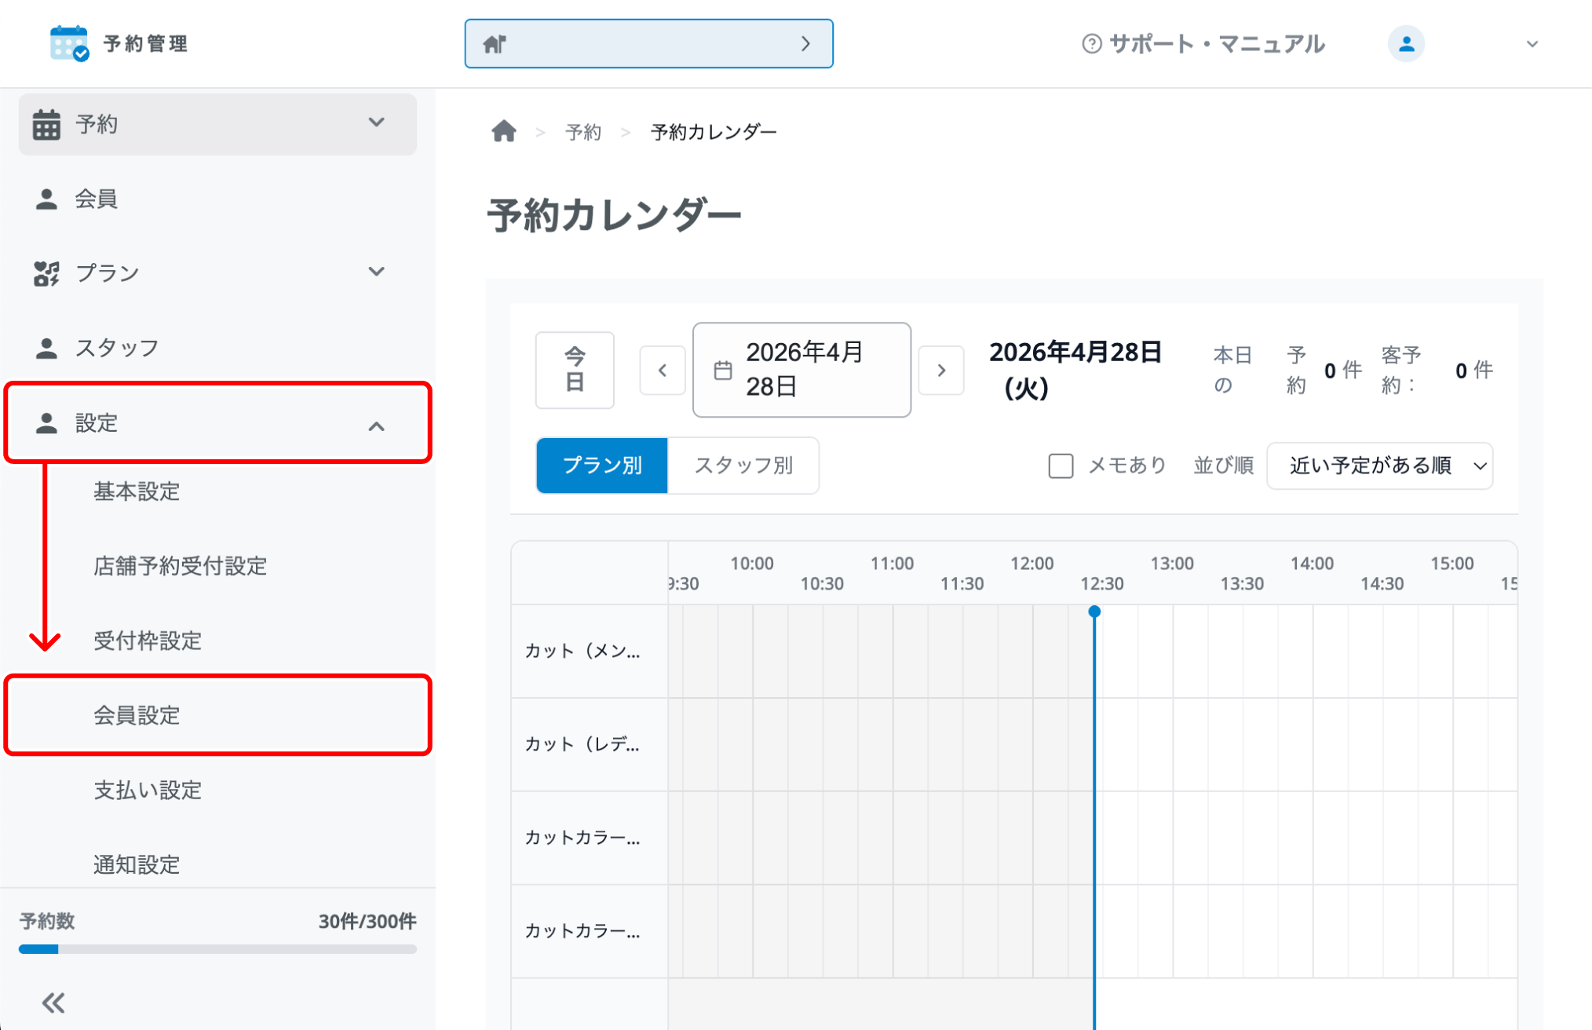Click the カット（レデ... plan row label
The width and height of the screenshot is (1592, 1030).
(x=582, y=744)
